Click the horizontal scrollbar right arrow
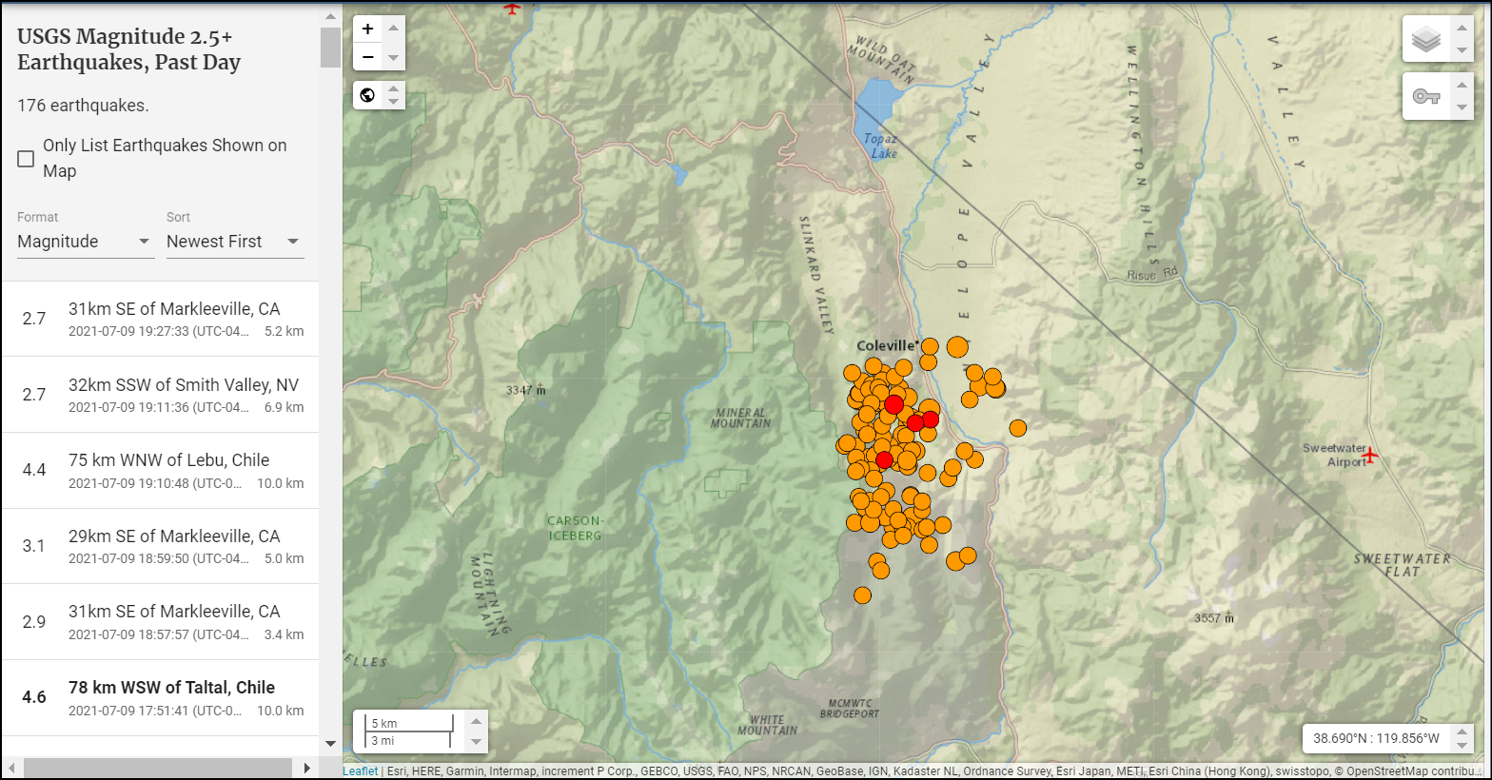Viewport: 1492px width, 780px height. coord(306,768)
